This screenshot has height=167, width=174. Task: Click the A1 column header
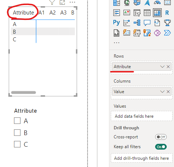pos(41,13)
